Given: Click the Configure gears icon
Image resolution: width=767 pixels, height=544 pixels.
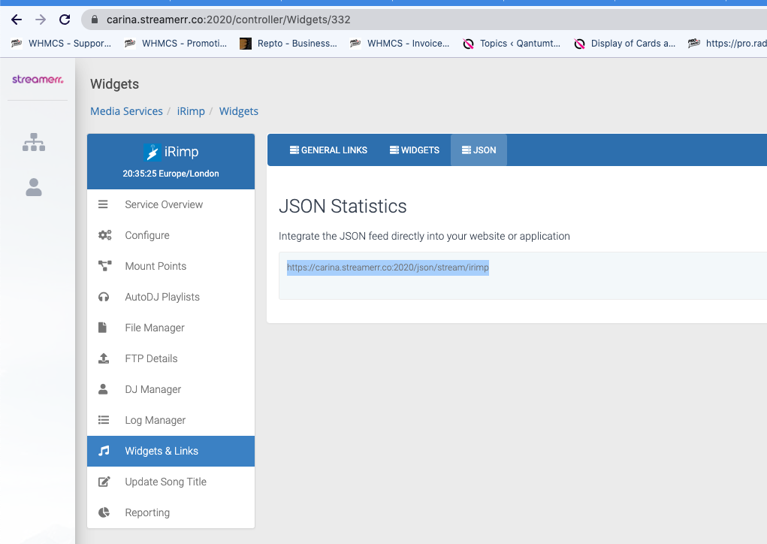Looking at the screenshot, I should [x=104, y=235].
